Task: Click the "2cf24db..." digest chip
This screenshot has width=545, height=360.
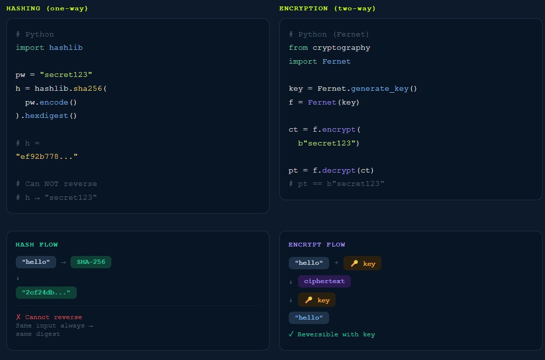Action: tap(46, 292)
